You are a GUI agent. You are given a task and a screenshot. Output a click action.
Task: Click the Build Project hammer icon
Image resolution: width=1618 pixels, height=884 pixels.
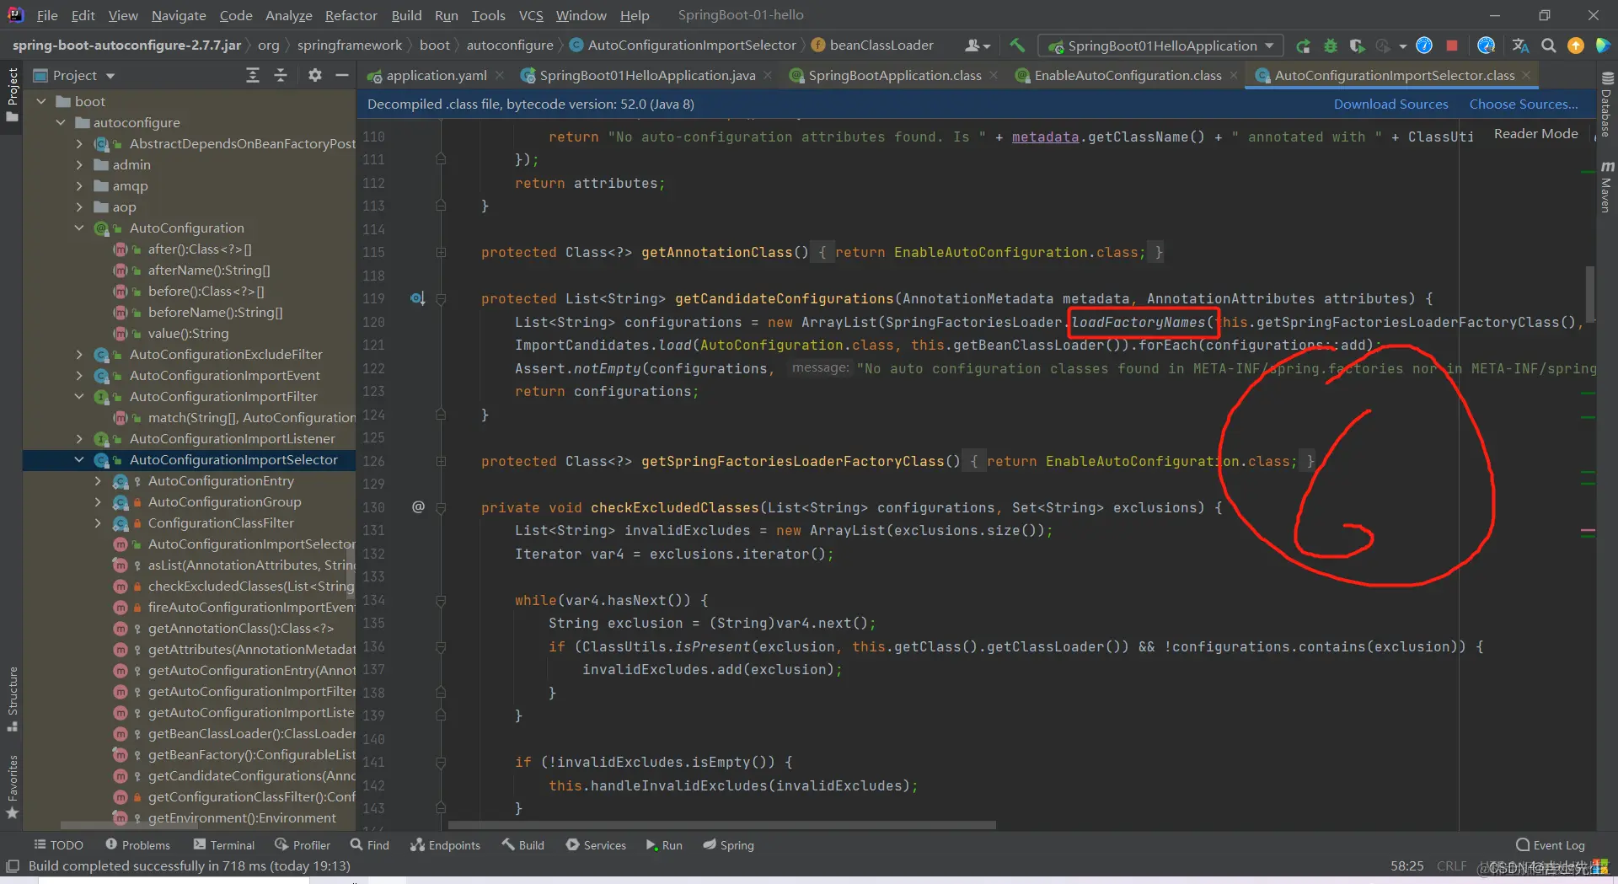pyautogui.click(x=1017, y=46)
